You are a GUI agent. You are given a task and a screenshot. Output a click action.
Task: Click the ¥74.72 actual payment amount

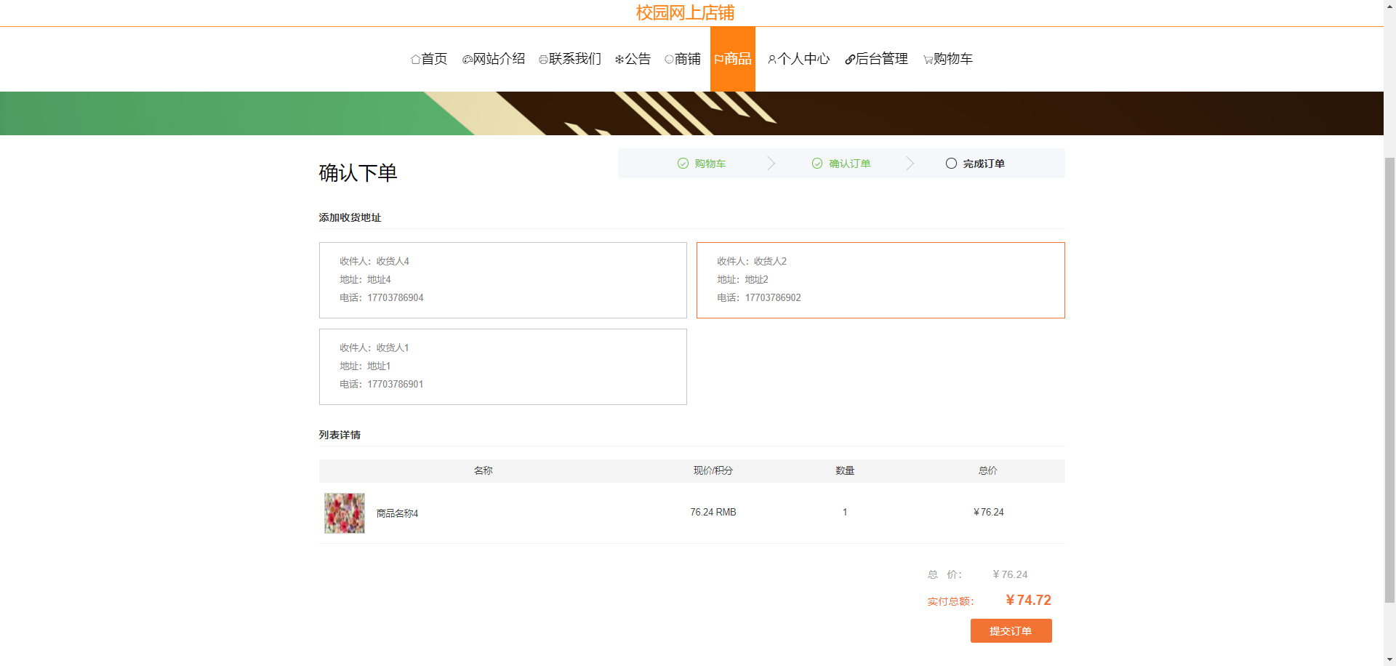[1028, 601]
